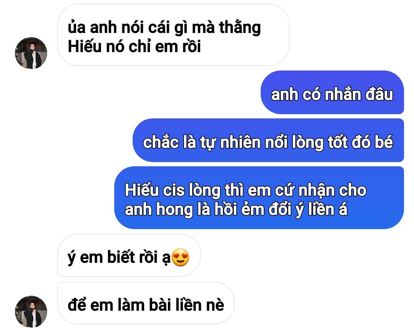This screenshot has width=414, height=336.
Task: Click the line 'Hiếu cis lòng thì em cứ nhận cho'
Action: click(246, 190)
